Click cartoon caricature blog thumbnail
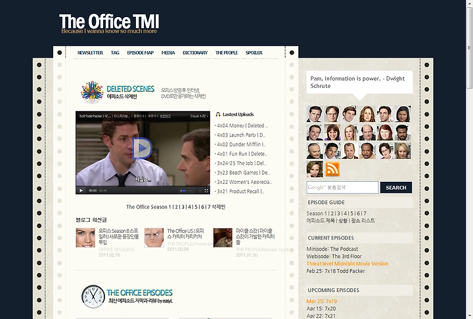The width and height of the screenshot is (473, 319). tap(154, 238)
